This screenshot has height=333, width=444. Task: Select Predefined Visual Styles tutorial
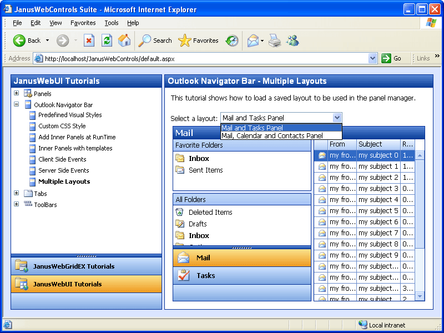coord(70,115)
